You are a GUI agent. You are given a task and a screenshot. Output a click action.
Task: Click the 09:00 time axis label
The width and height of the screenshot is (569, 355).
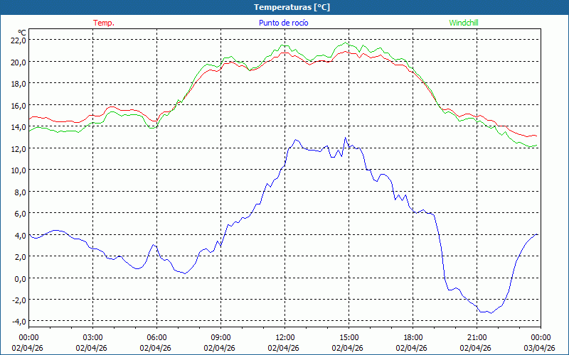(220, 337)
